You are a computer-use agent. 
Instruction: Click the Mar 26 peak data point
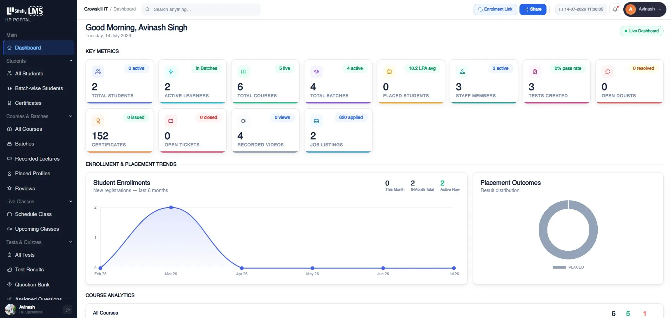coord(171,208)
